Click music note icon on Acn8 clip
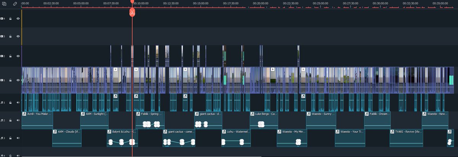The image size is (458, 157). [24, 114]
